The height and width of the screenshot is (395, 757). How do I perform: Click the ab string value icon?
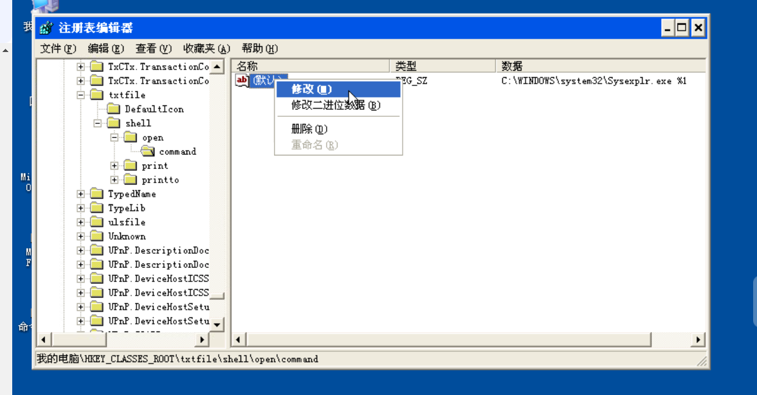242,80
